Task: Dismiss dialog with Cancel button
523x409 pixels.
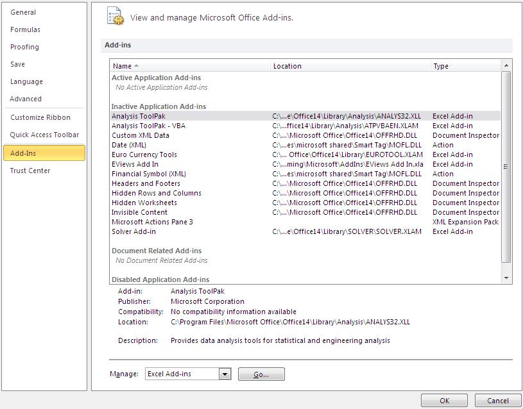Action: pyautogui.click(x=497, y=400)
